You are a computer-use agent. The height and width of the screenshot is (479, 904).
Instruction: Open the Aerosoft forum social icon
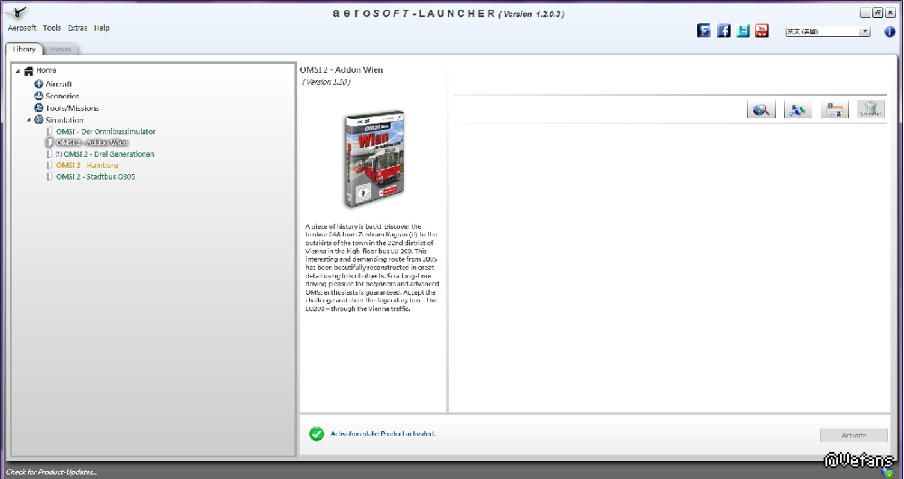tap(704, 31)
